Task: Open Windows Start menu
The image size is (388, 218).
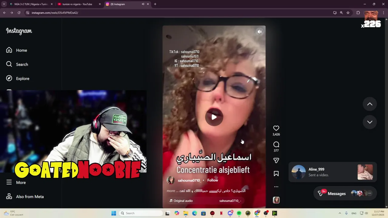Action: pyautogui.click(x=114, y=213)
